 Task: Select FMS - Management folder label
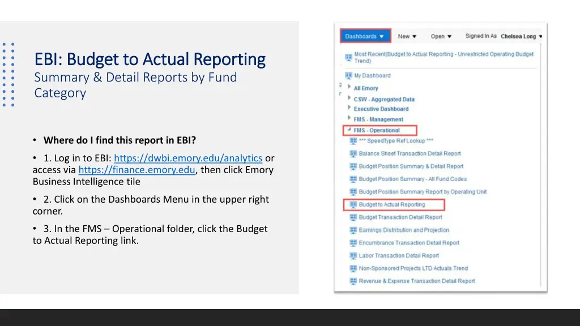[x=378, y=119]
